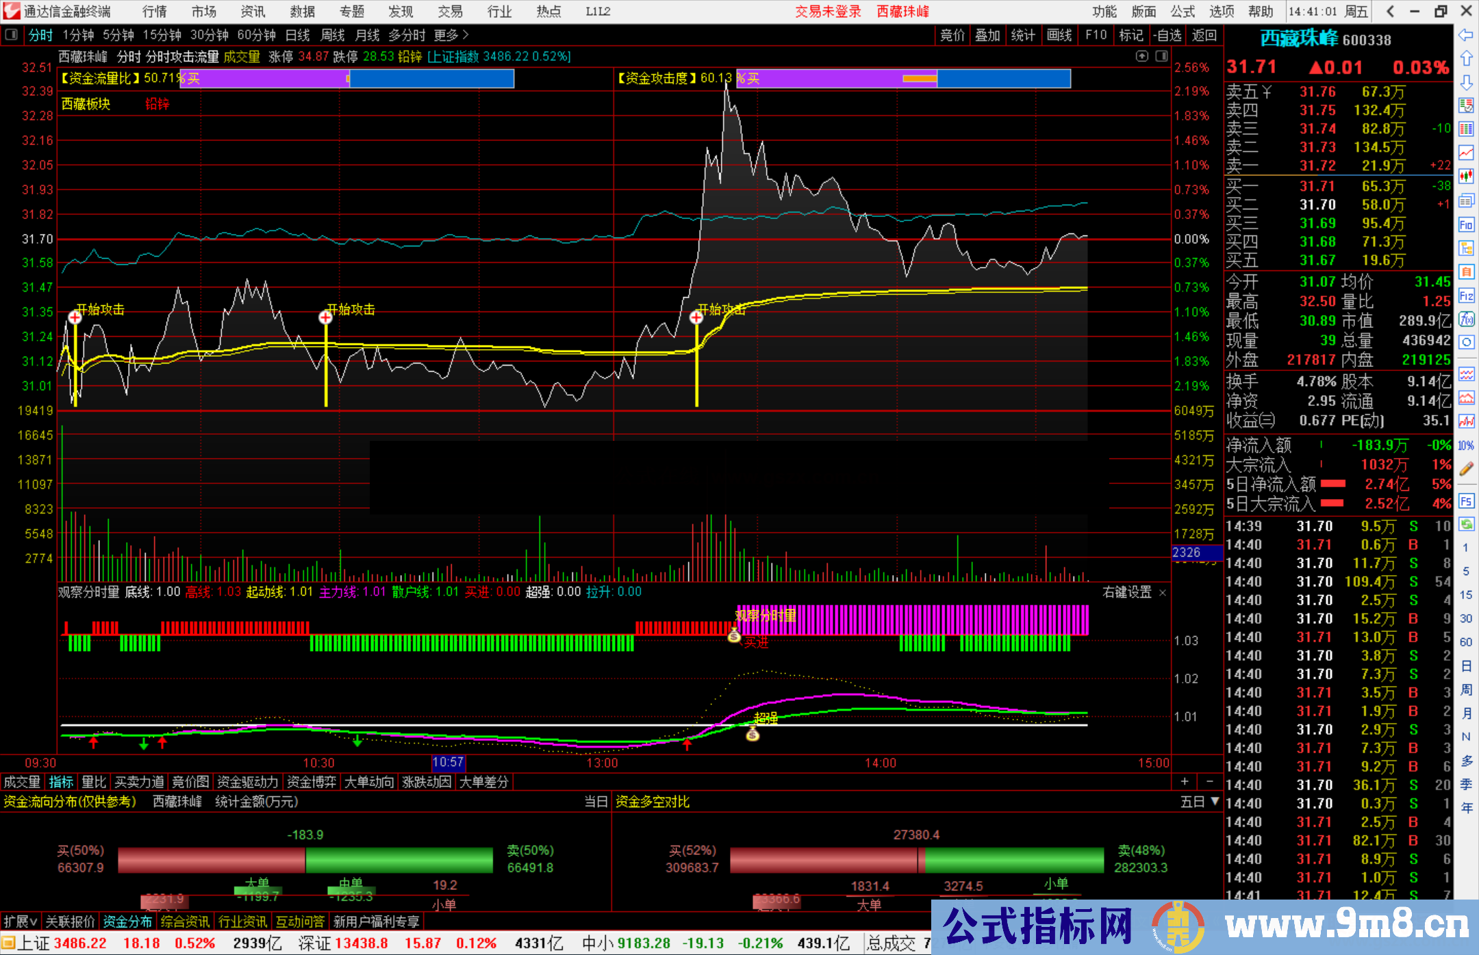Click the 资金流量比 purple-blue bar
This screenshot has height=955, width=1479.
pos(348,79)
